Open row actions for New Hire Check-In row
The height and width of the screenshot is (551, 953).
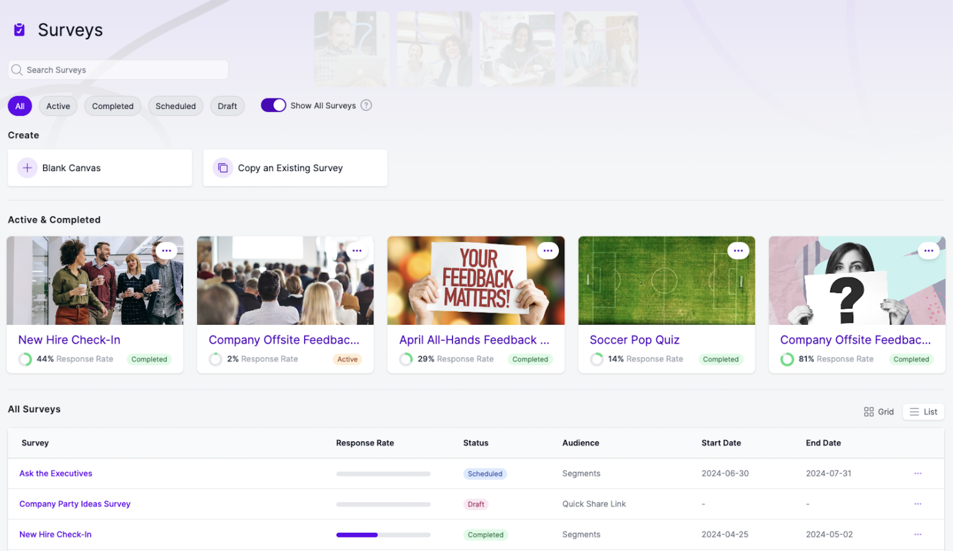[918, 535]
